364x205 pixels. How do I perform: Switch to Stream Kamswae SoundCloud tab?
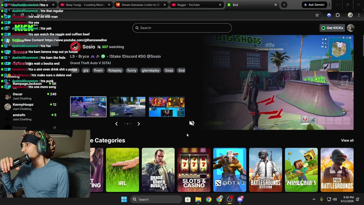(x=140, y=5)
